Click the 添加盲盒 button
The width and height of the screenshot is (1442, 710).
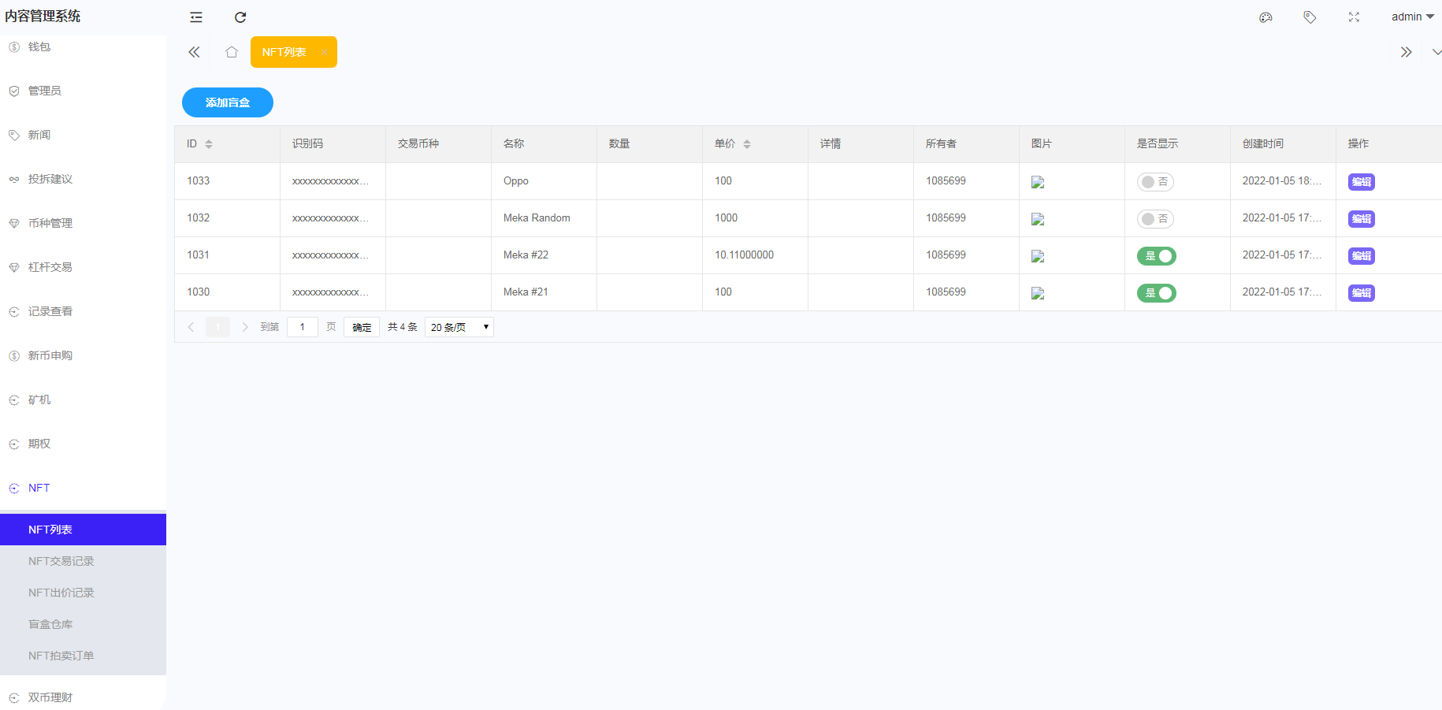227,102
